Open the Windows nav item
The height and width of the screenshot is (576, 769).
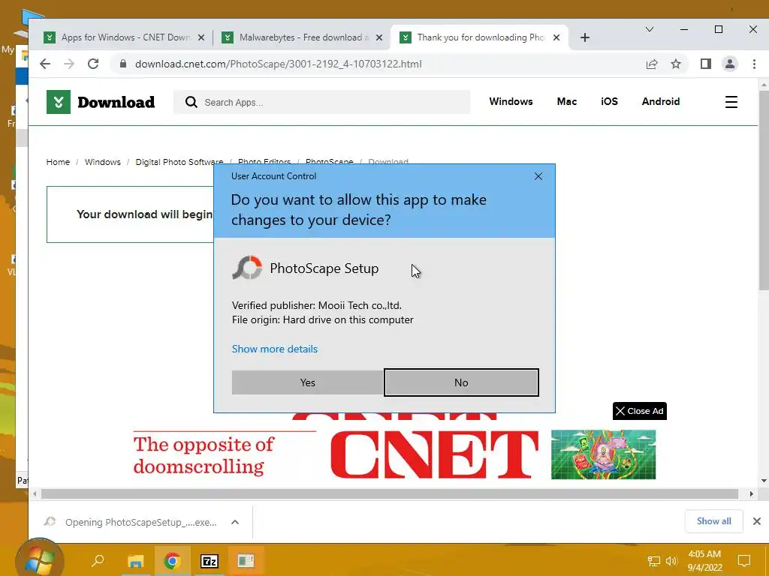(x=511, y=101)
